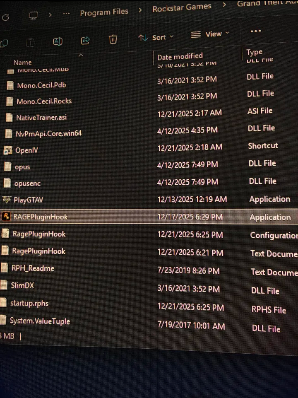Select the RPH_Readme file icon

pos(5,268)
